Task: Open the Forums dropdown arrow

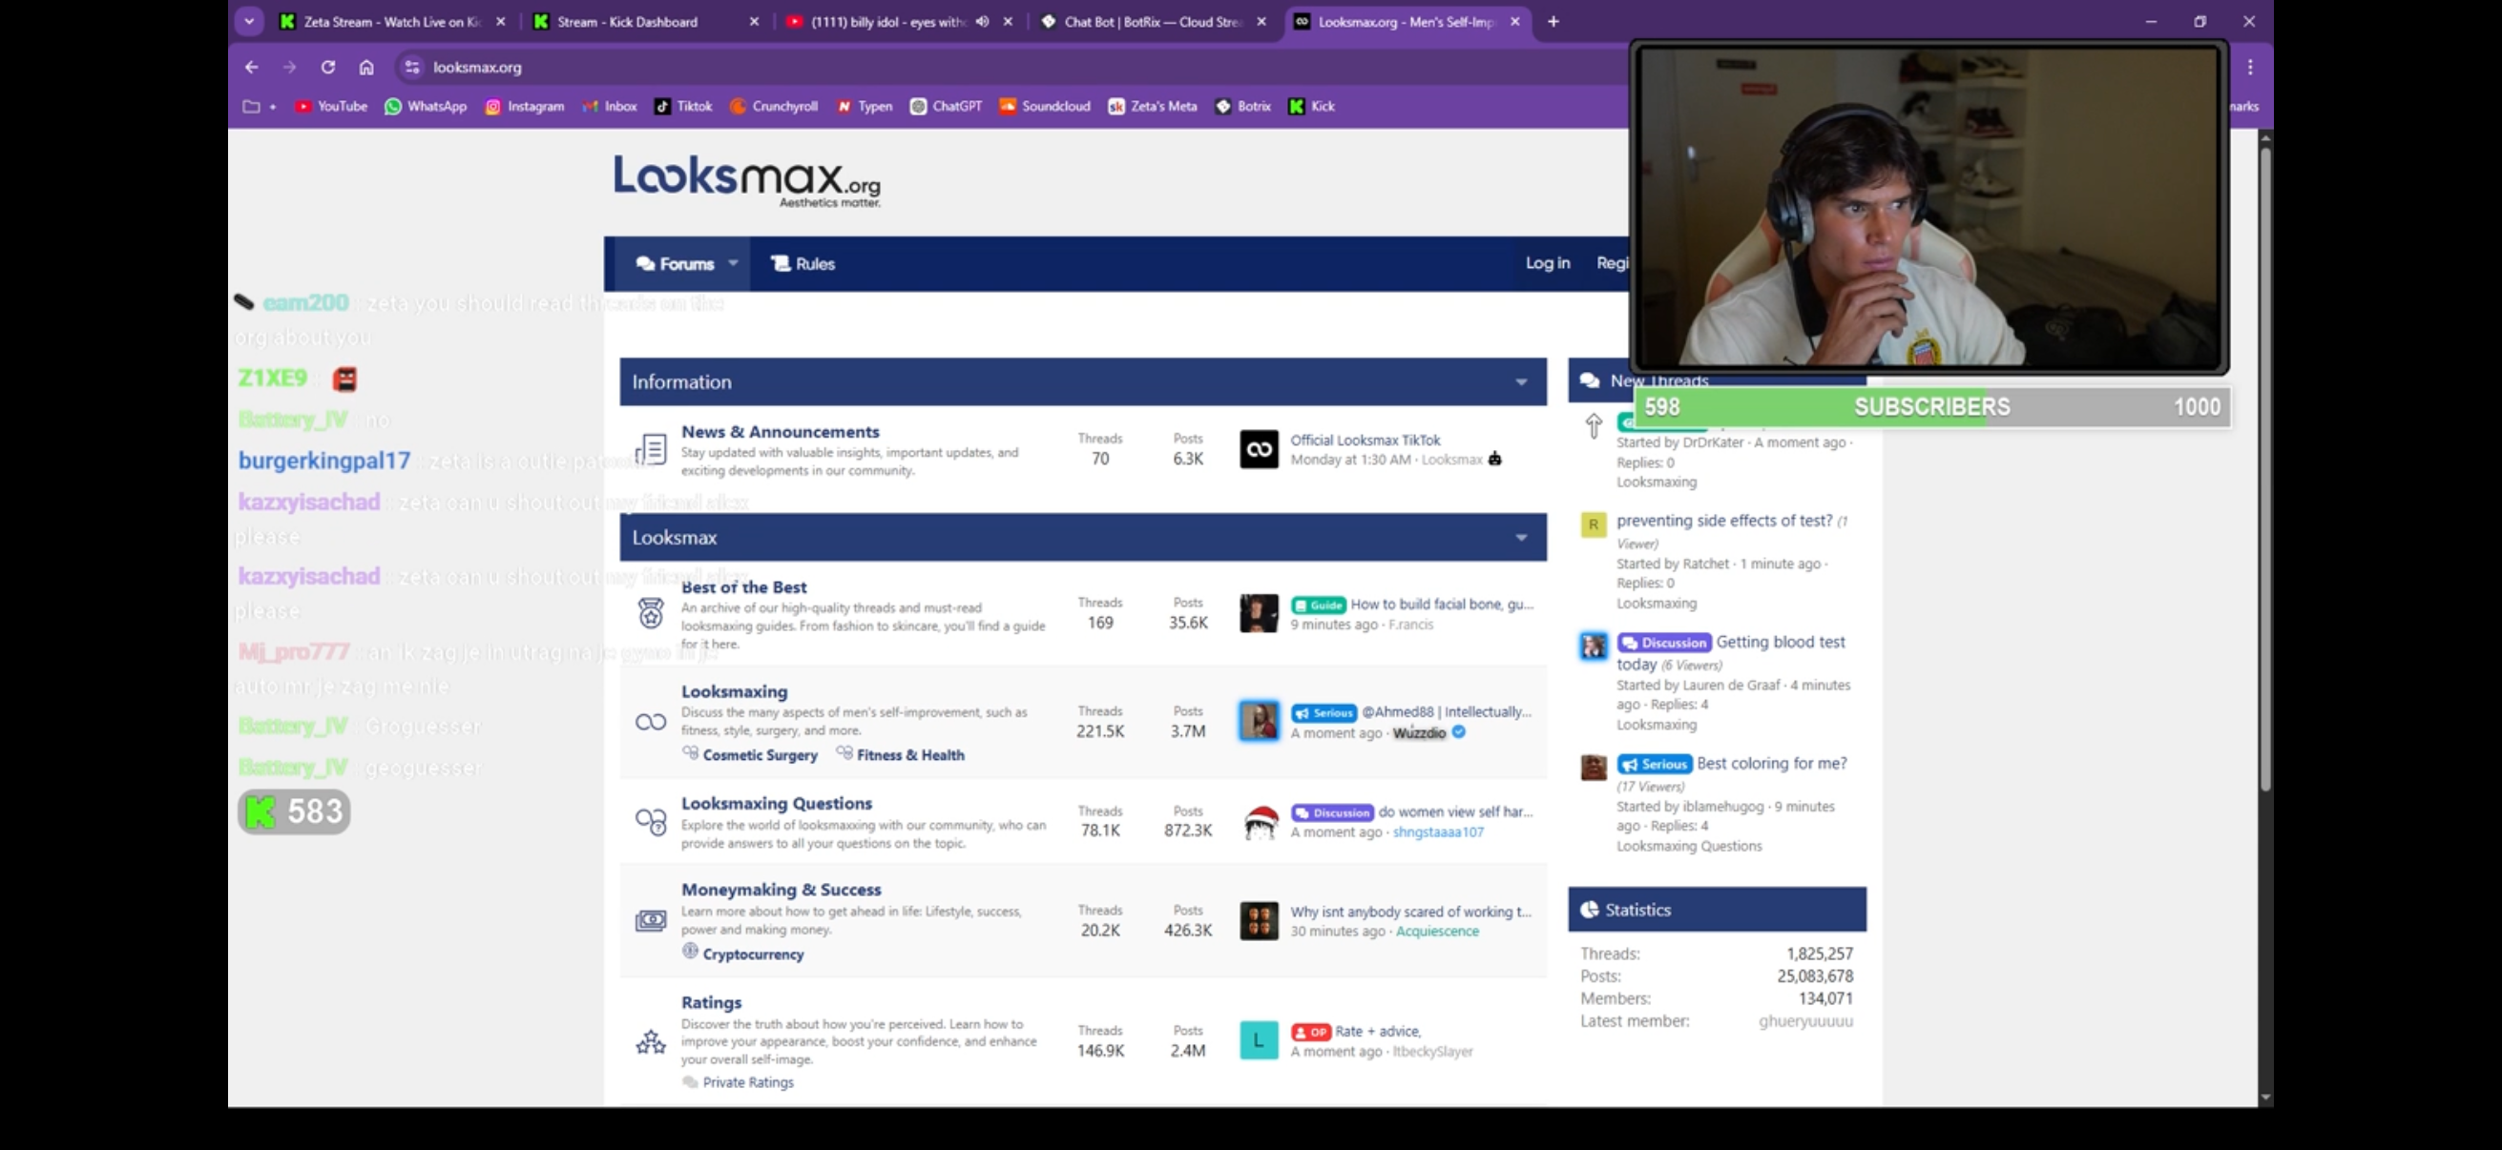Action: [x=733, y=263]
